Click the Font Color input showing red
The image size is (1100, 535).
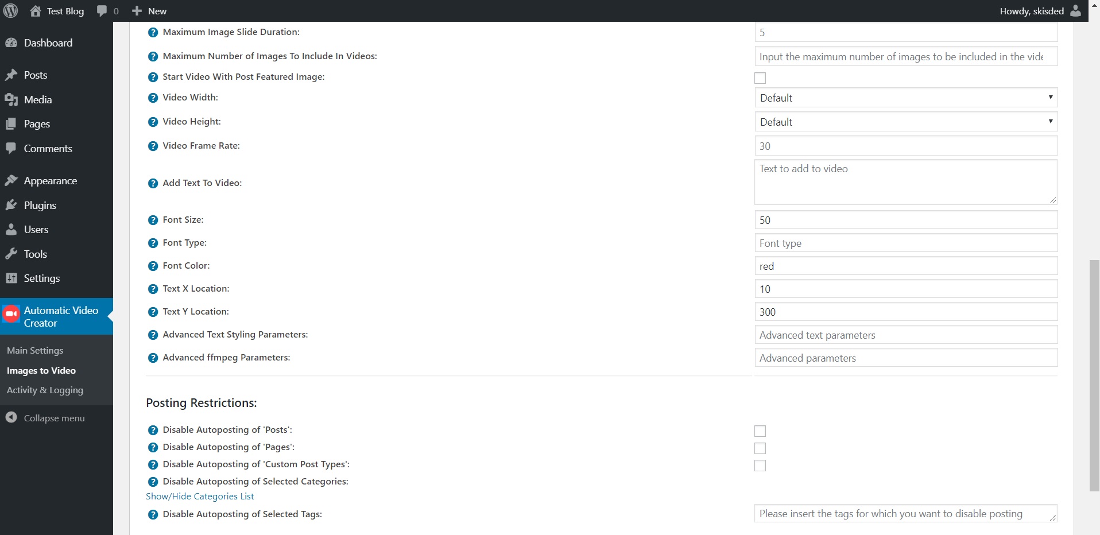pyautogui.click(x=905, y=266)
